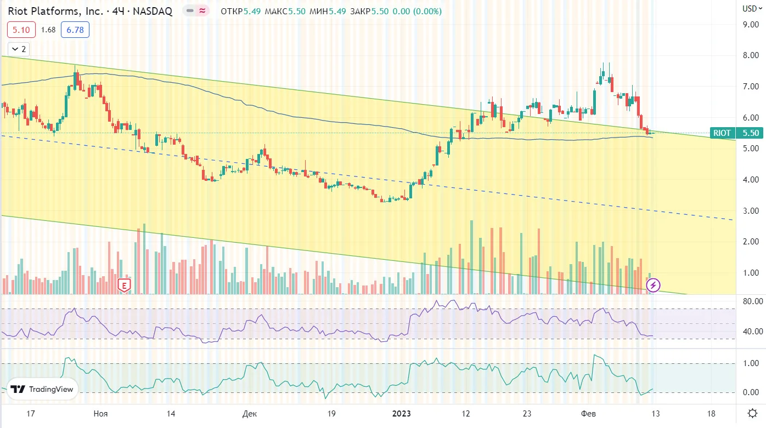Click the 17 date label on time axis
Image resolution: width=766 pixels, height=428 pixels.
pyautogui.click(x=31, y=413)
